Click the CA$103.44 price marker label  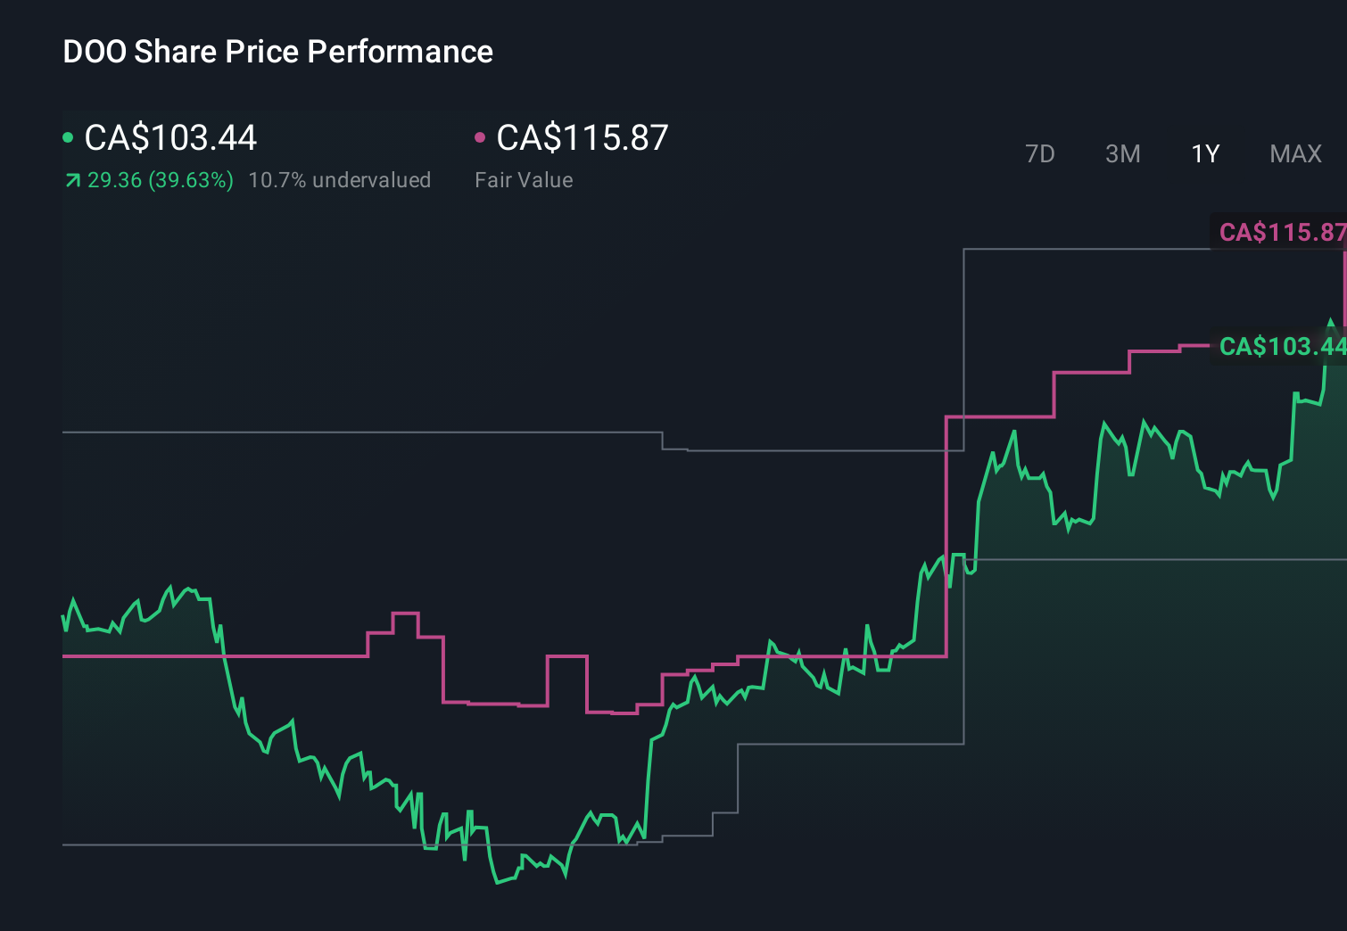pyautogui.click(x=1282, y=347)
